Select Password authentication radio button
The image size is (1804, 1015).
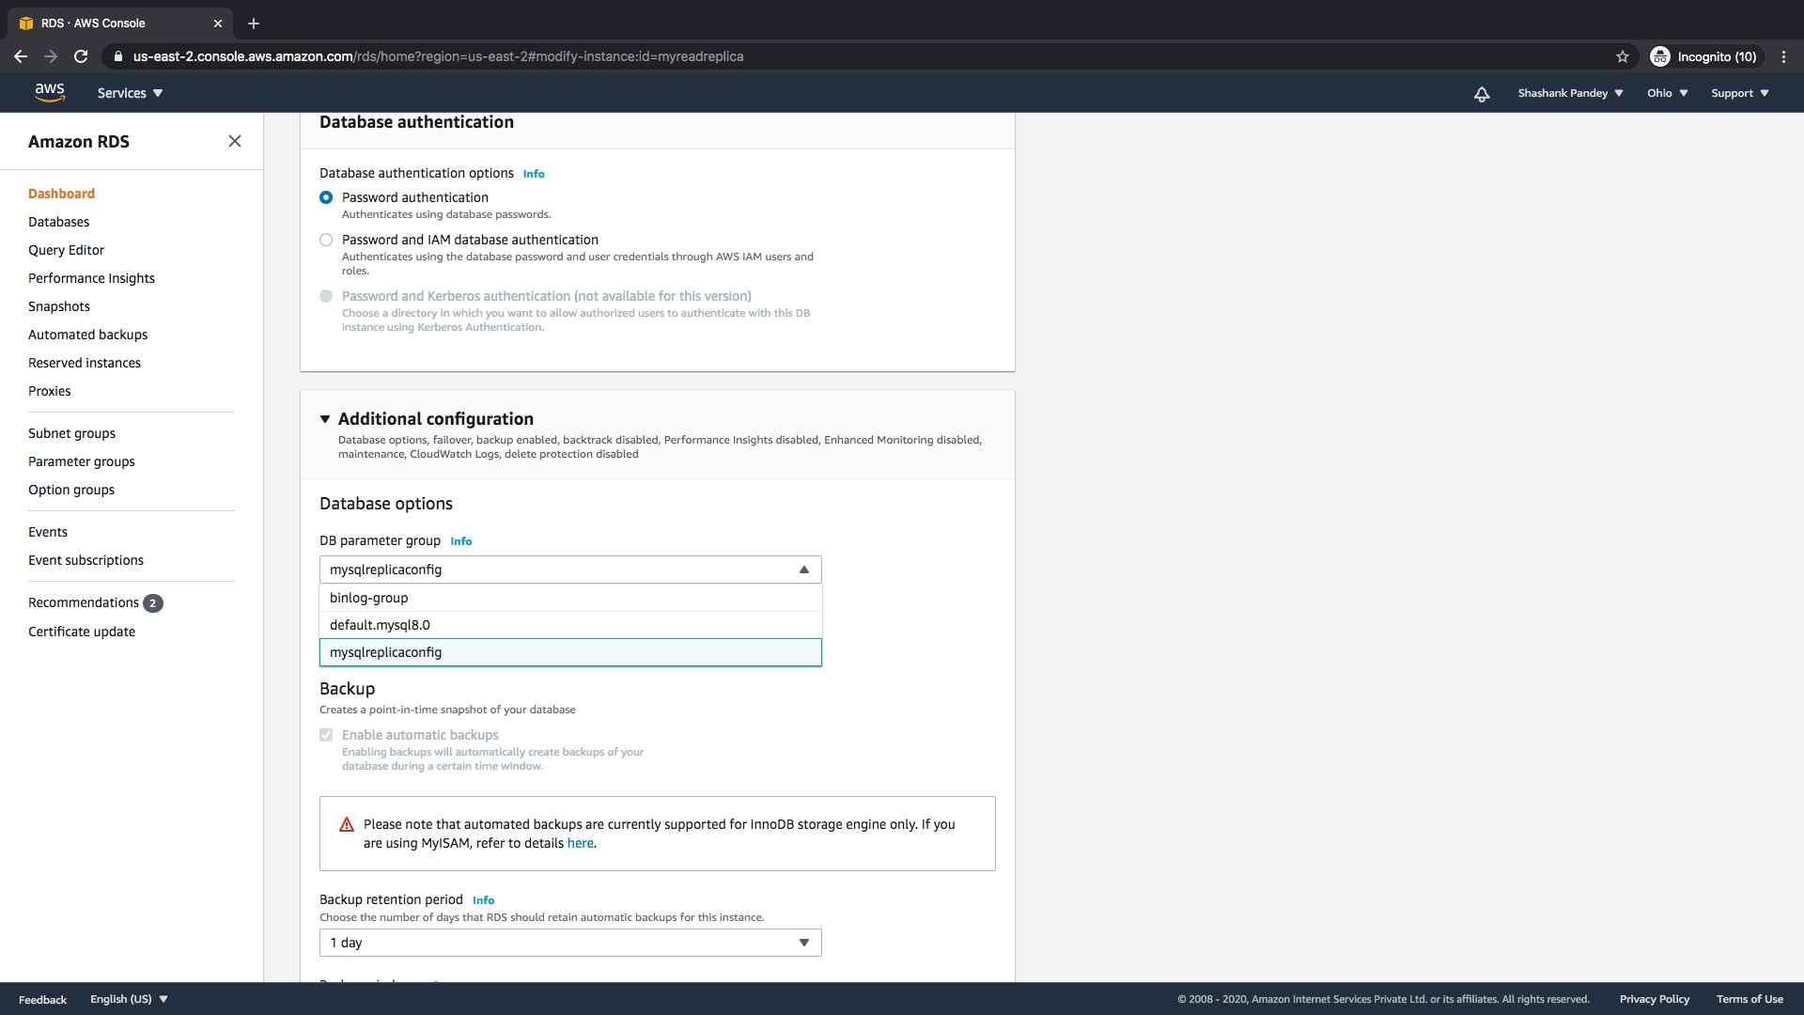326,197
